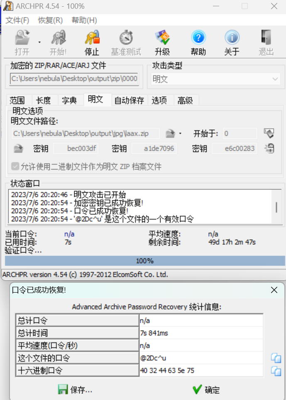Expand the arrow next to Open icon

coord(39,42)
